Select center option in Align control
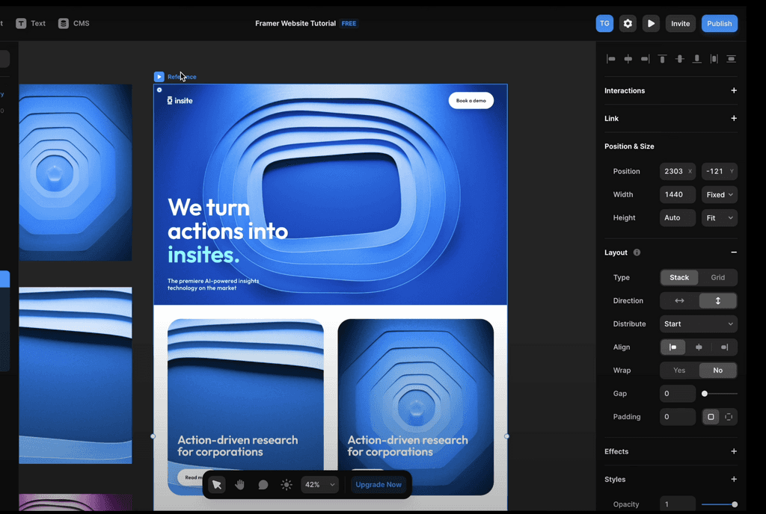Image resolution: width=766 pixels, height=514 pixels. pyautogui.click(x=699, y=347)
